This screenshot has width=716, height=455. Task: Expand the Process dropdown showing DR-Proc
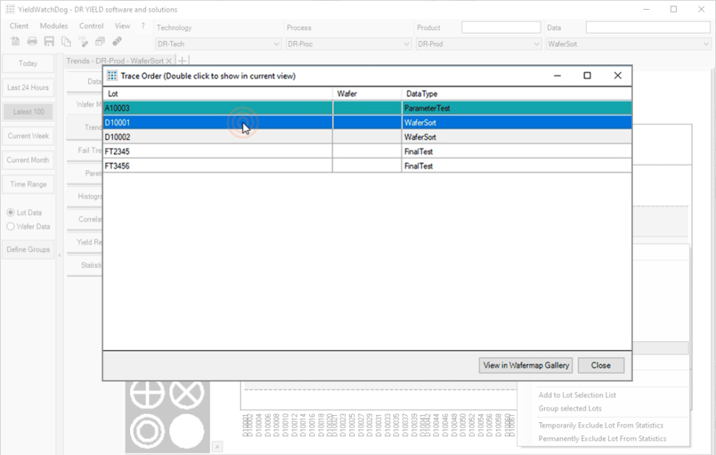pos(348,44)
